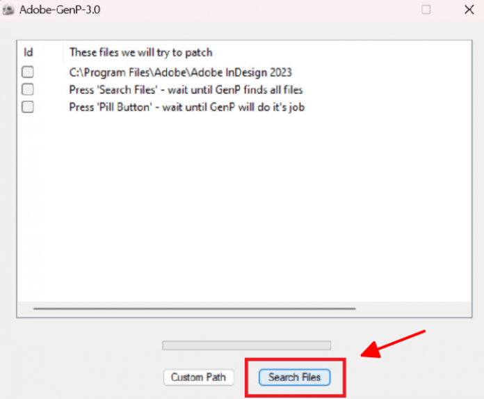Viewport: 484px width, 399px height.
Task: Close the Adobe-GenP-3.0 window
Action: (x=469, y=10)
